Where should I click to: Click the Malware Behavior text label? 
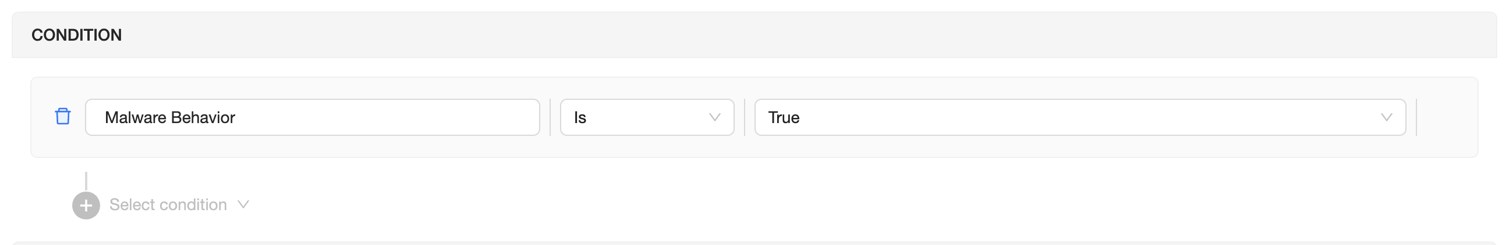pyautogui.click(x=170, y=117)
